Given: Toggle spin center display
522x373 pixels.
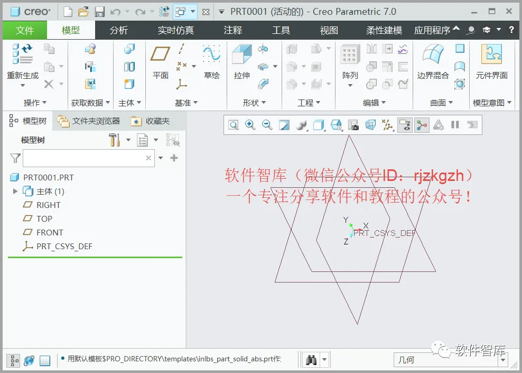Looking at the screenshot, I should pos(422,125).
